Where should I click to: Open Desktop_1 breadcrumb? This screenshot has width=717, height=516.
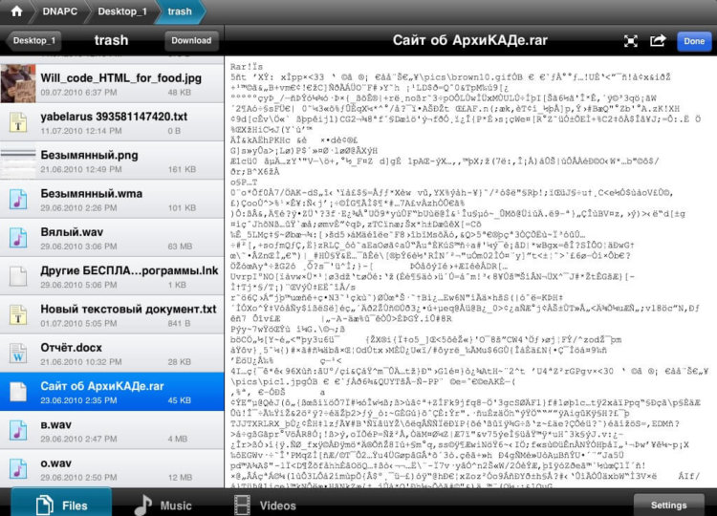(122, 11)
